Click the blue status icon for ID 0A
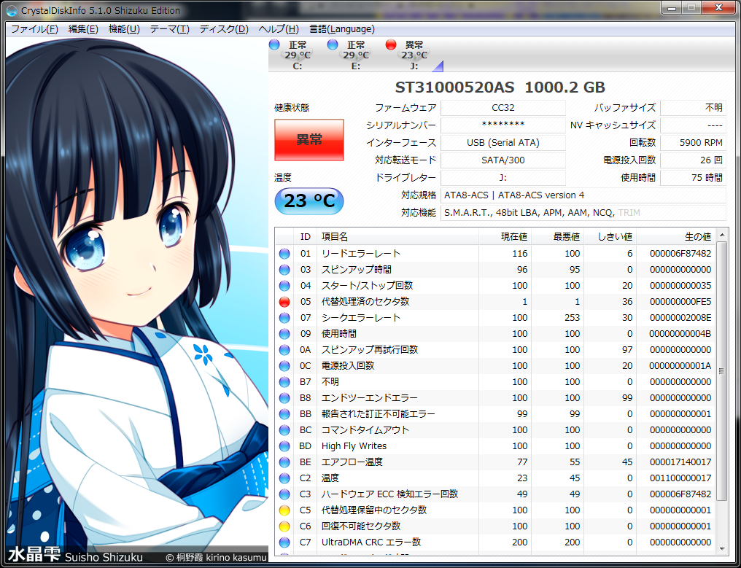This screenshot has width=741, height=568. pyautogui.click(x=284, y=350)
